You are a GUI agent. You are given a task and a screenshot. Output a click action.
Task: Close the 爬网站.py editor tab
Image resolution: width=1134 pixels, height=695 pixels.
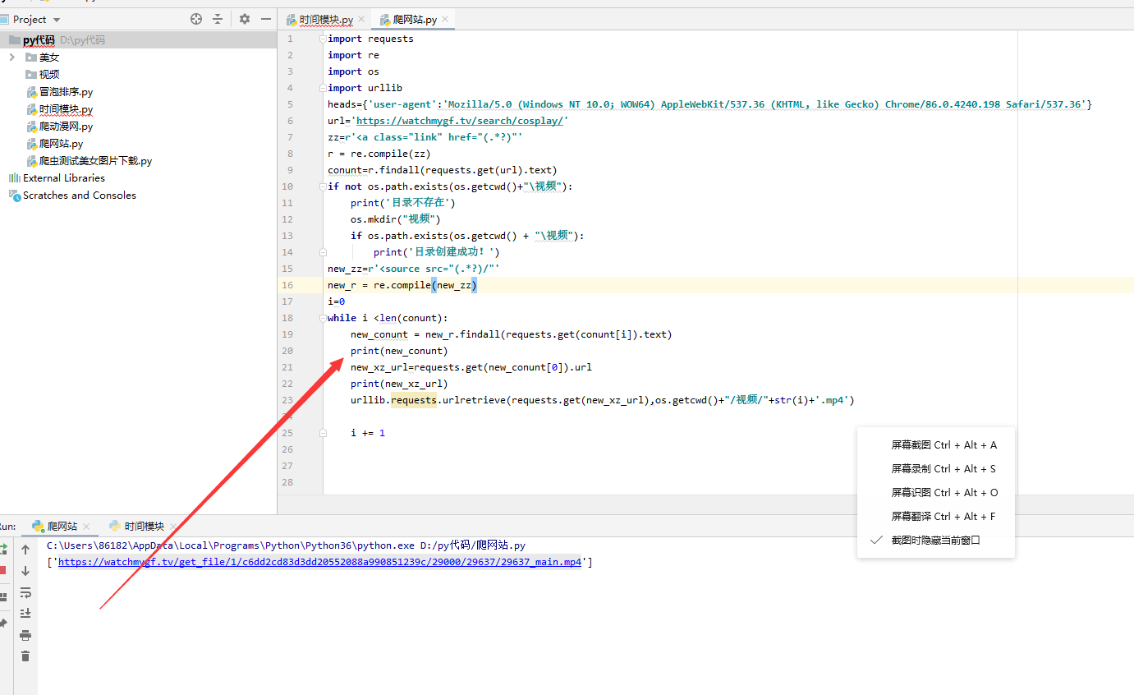click(x=445, y=20)
